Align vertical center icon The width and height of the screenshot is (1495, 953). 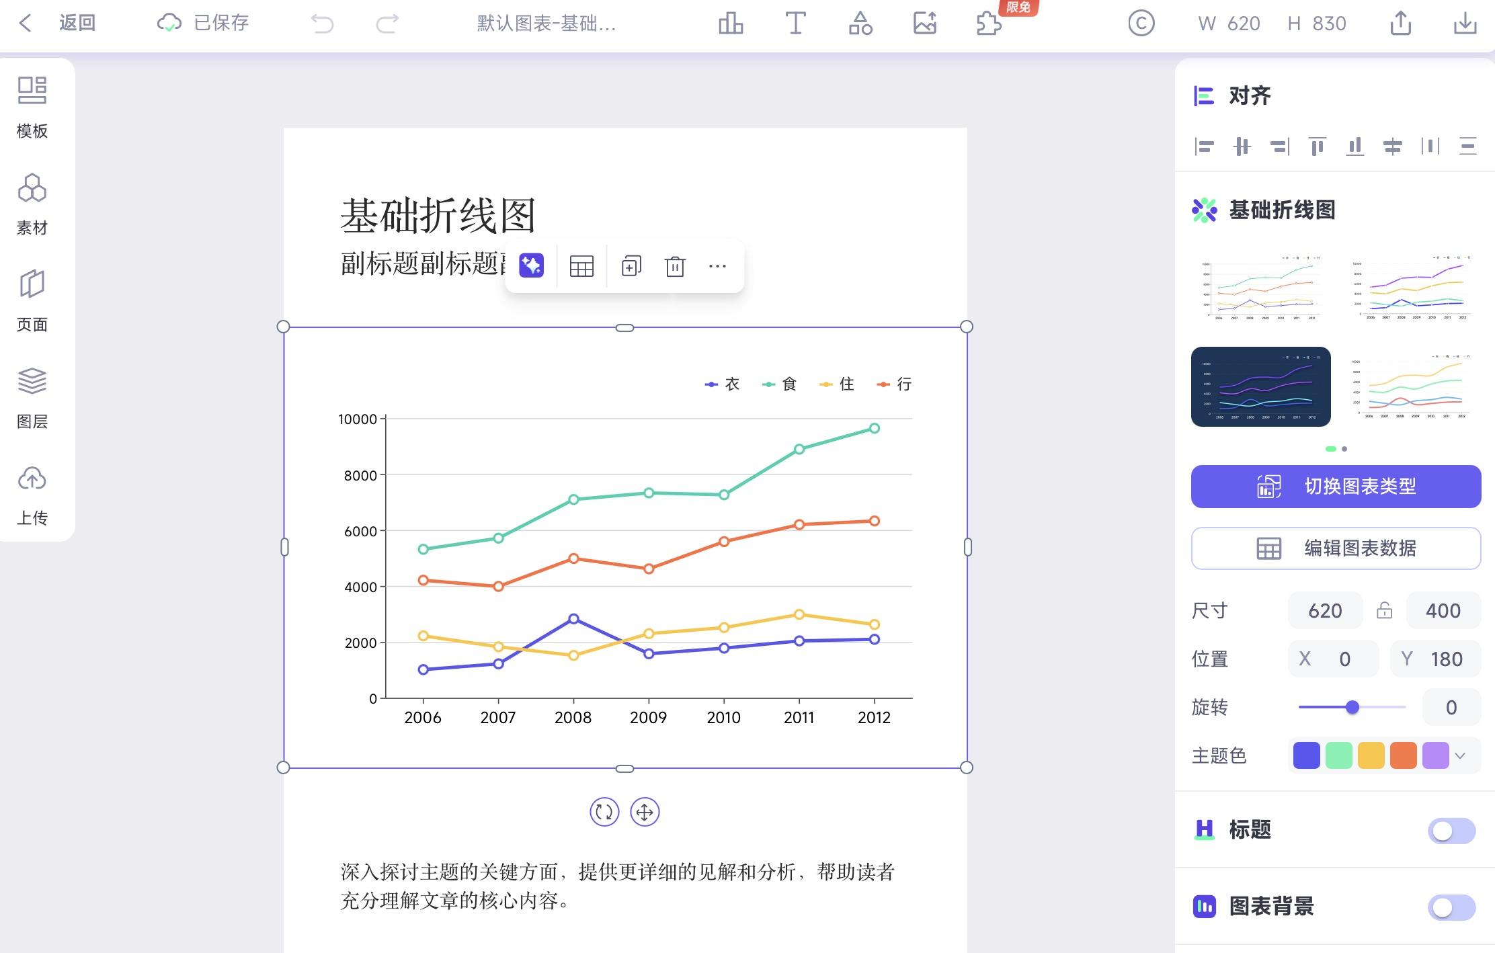pos(1393,146)
